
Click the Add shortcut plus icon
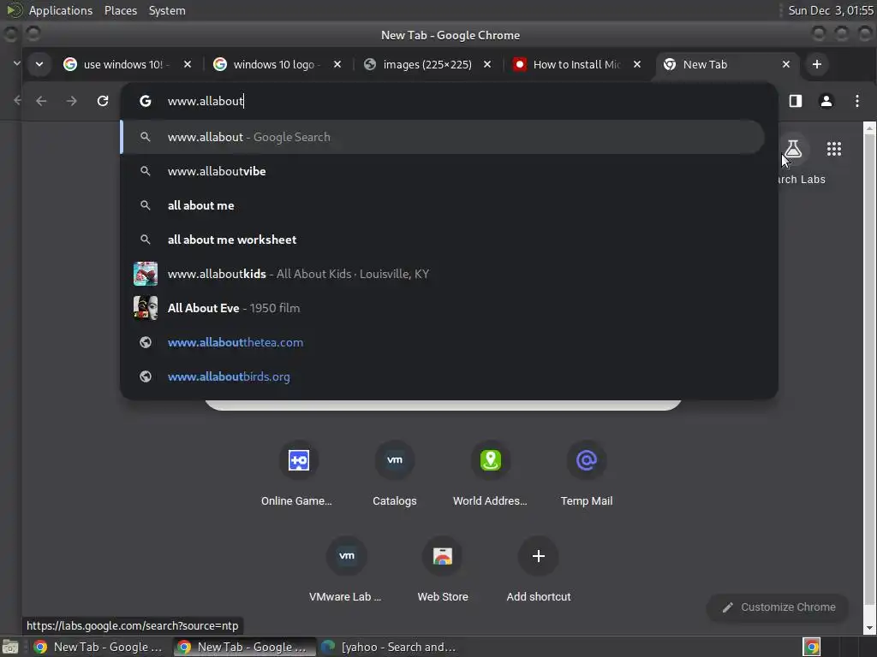539,556
